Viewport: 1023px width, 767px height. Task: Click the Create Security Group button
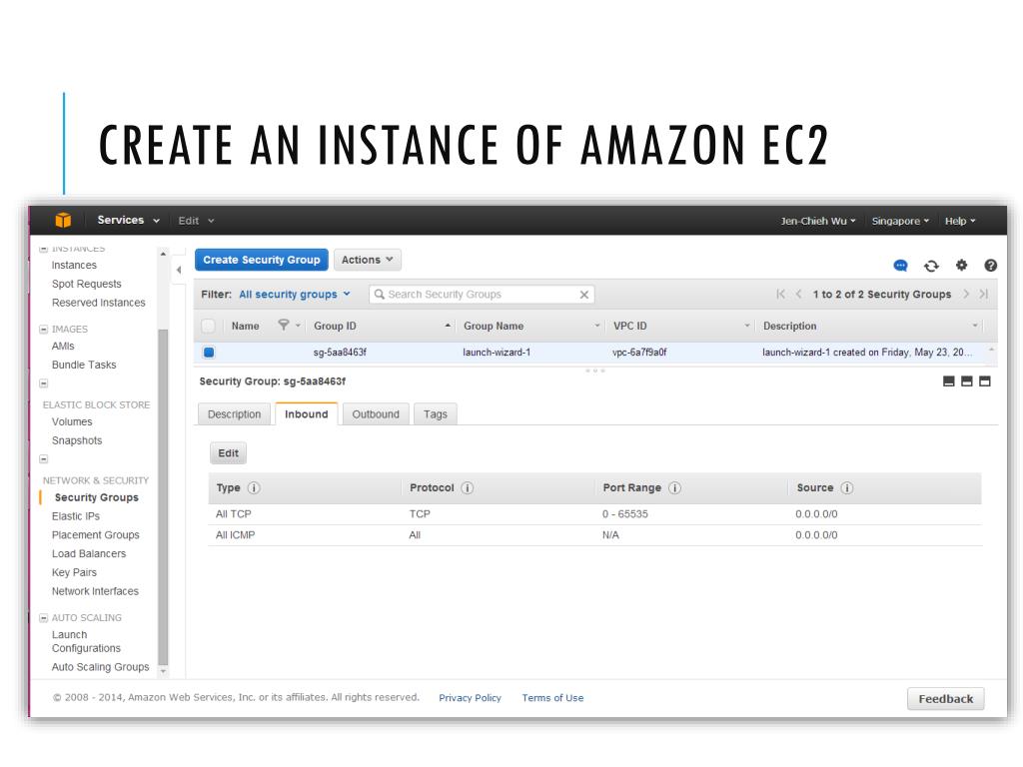(262, 260)
